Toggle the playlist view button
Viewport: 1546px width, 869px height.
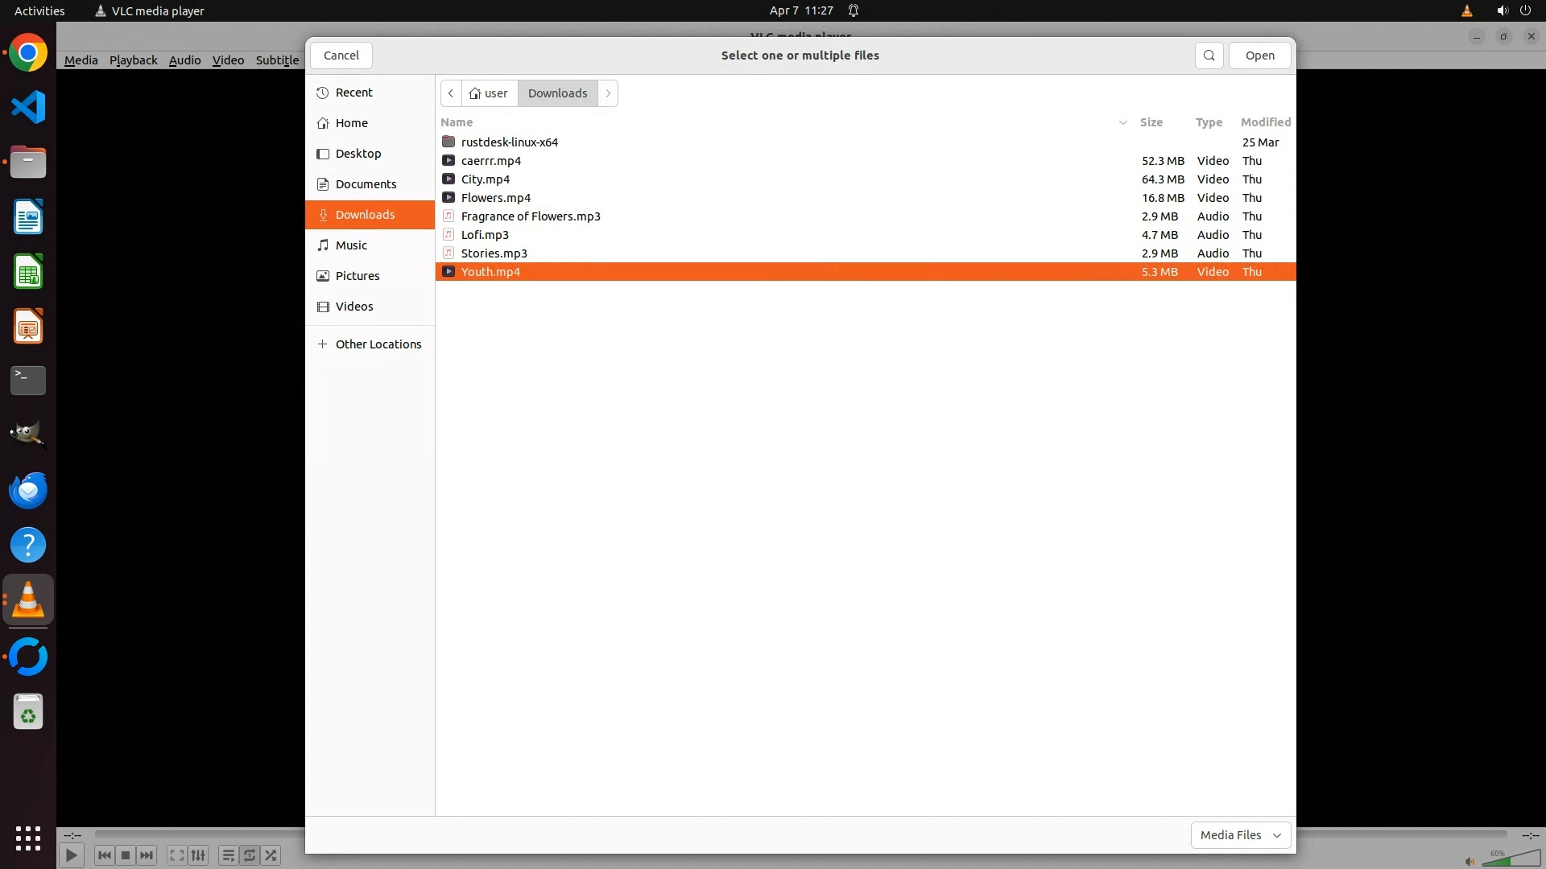[228, 855]
